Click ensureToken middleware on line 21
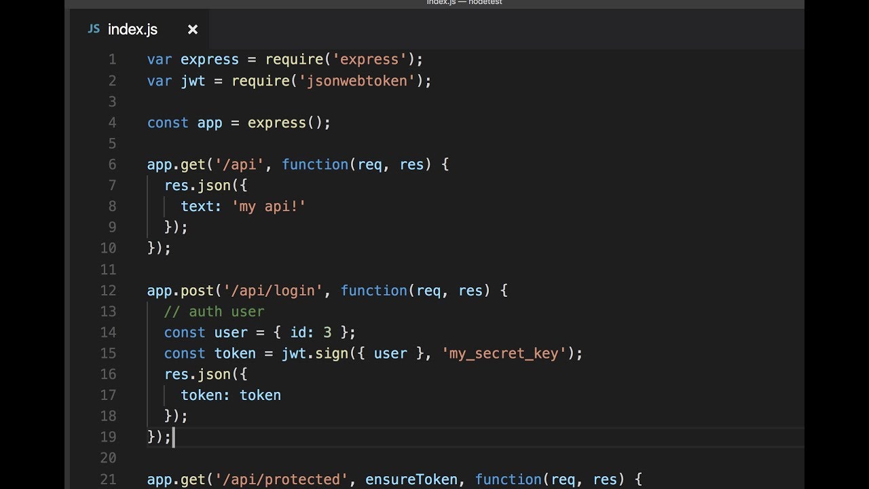The height and width of the screenshot is (489, 869). click(x=411, y=479)
